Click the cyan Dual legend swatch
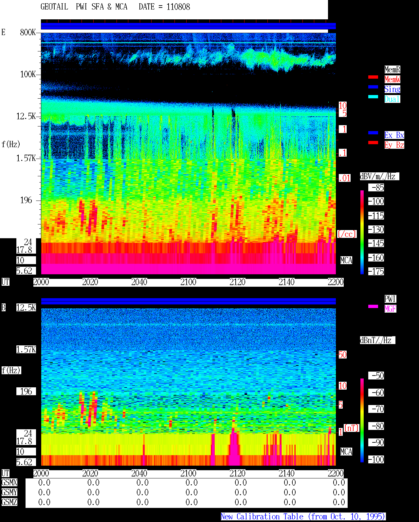Viewport: 419px width, 522px height. point(373,97)
